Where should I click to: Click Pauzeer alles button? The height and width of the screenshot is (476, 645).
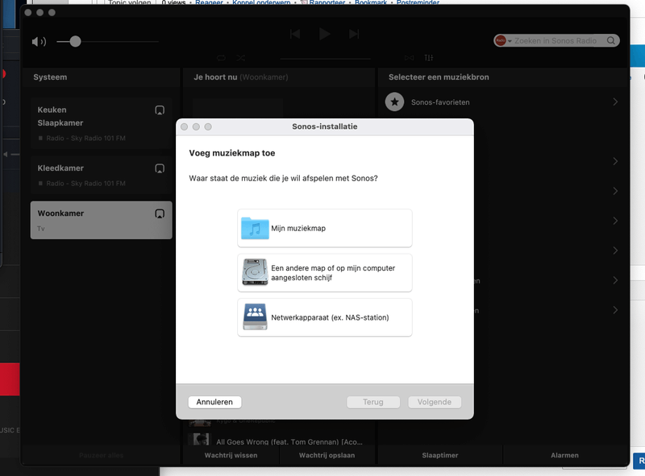click(x=102, y=455)
